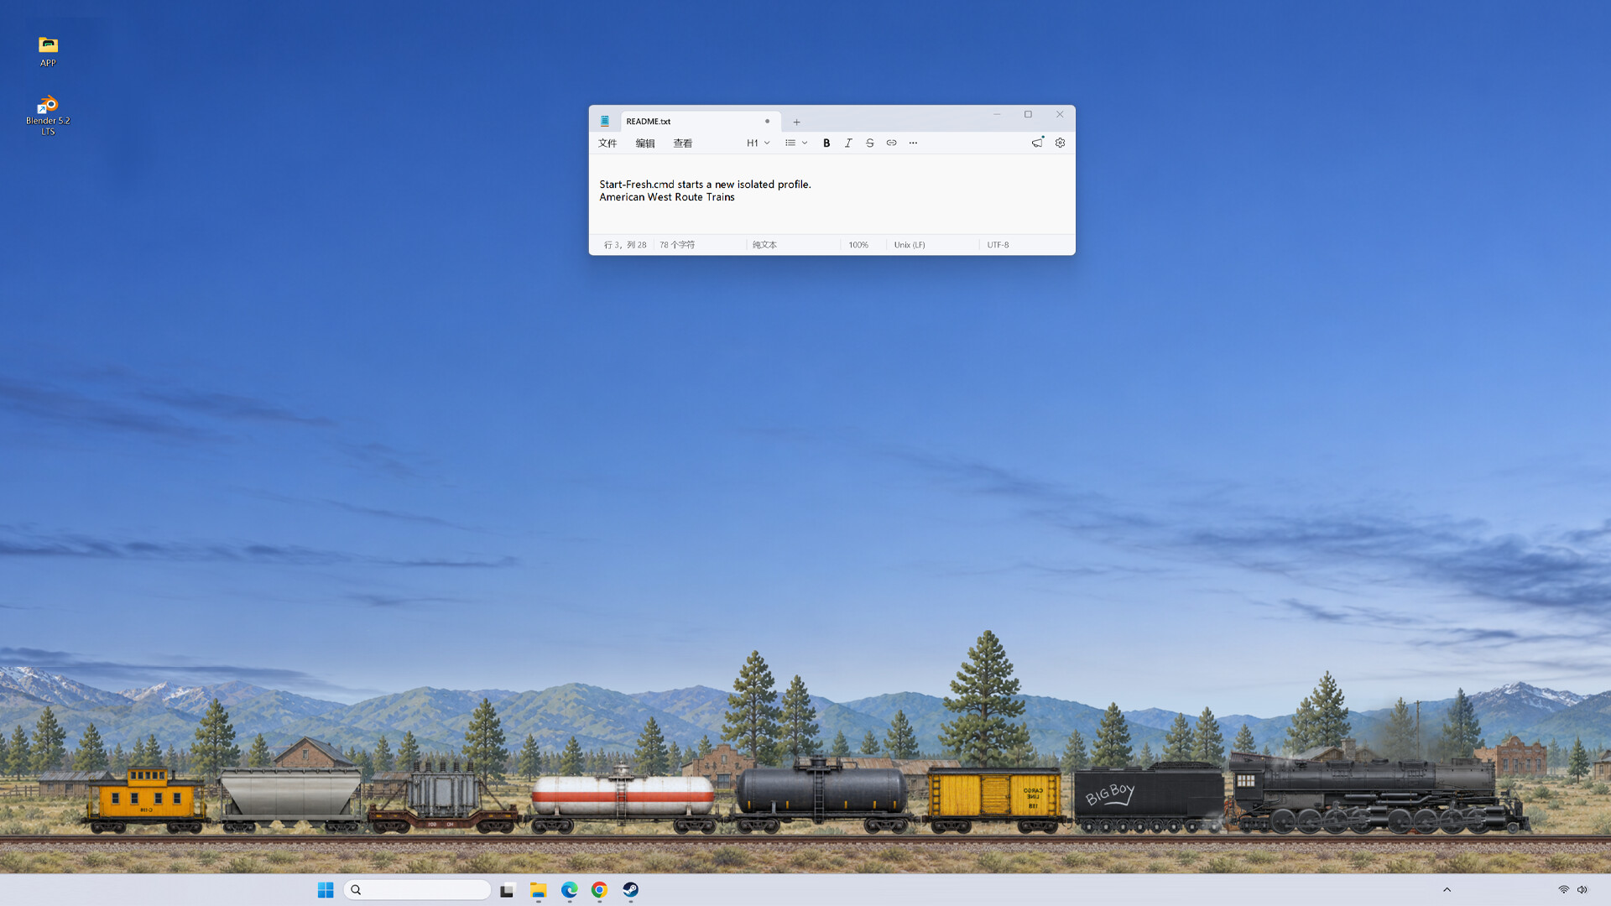Minimize the Notepad window
This screenshot has width=1611, height=906.
[x=997, y=114]
